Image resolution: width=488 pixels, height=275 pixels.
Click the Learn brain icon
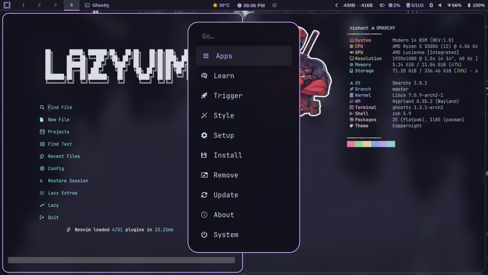204,75
